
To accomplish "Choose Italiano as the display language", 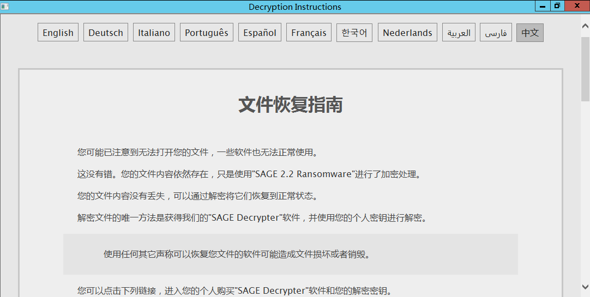I will pyautogui.click(x=154, y=33).
